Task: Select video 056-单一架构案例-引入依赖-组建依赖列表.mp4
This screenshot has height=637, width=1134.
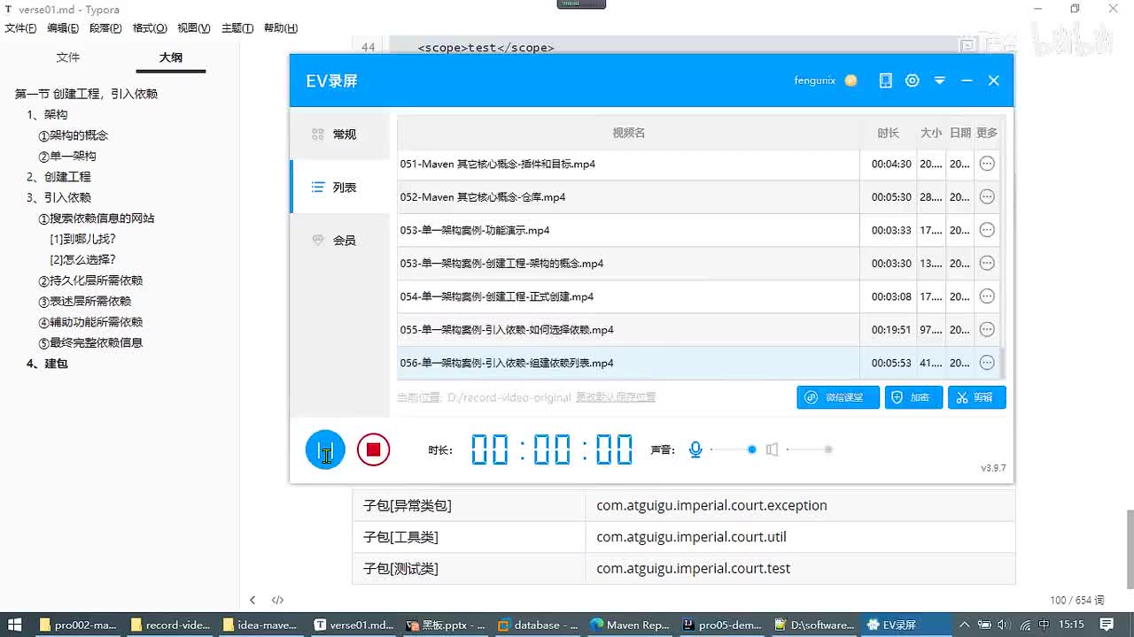Action: point(628,363)
